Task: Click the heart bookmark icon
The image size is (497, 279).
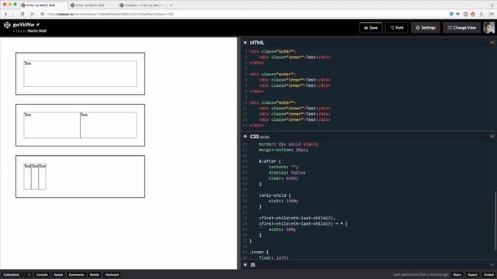Action: pyautogui.click(x=457, y=14)
